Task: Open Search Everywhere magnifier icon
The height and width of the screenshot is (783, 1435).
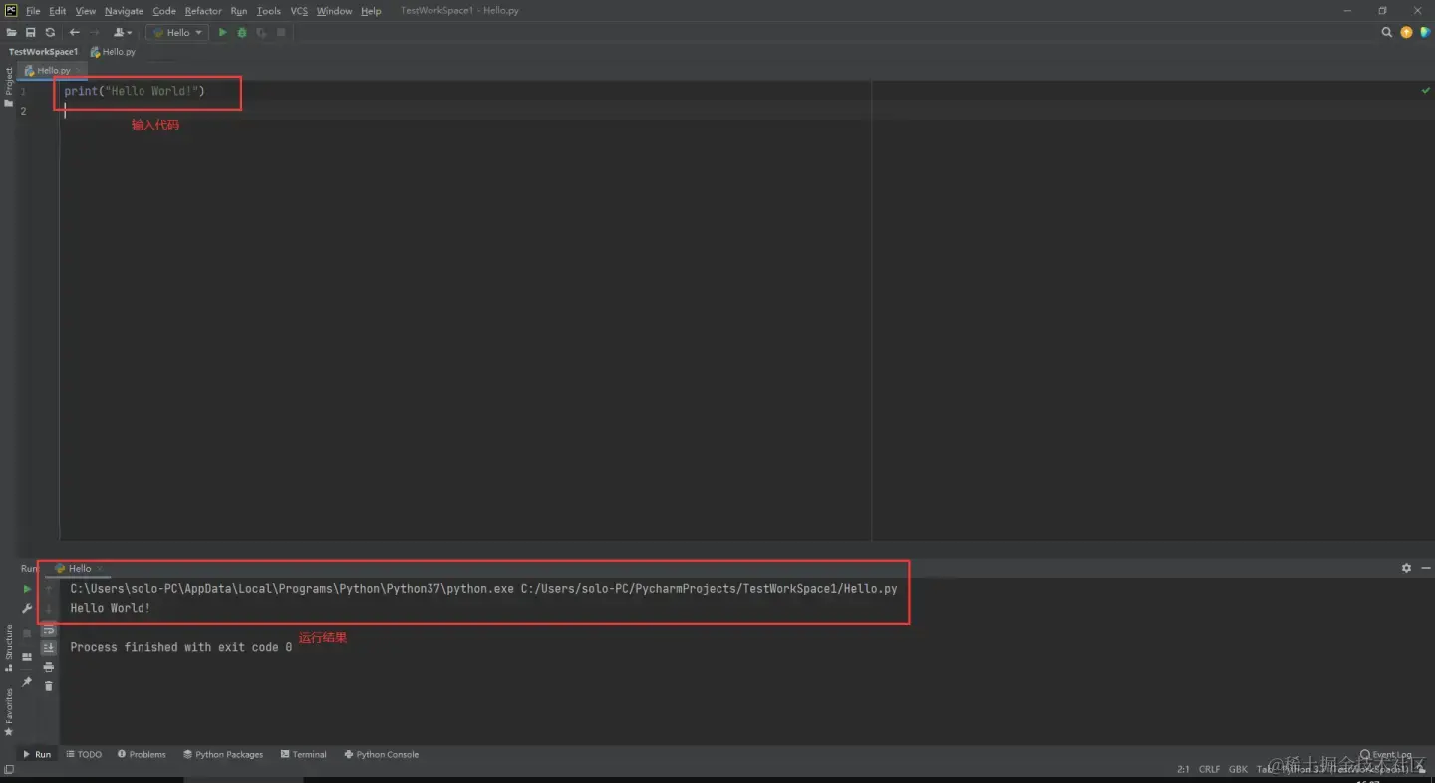Action: [1386, 32]
